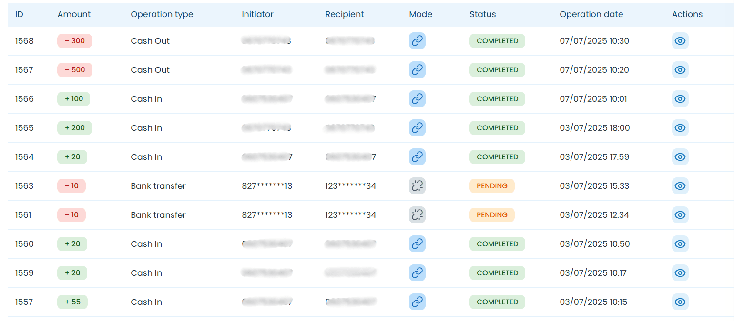
Task: Click the Operation type column header
Action: pos(162,14)
